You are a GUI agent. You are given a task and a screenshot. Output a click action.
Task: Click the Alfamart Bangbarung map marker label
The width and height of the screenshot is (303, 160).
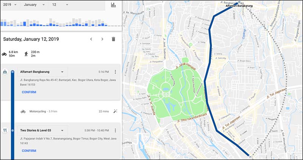[x=239, y=6]
